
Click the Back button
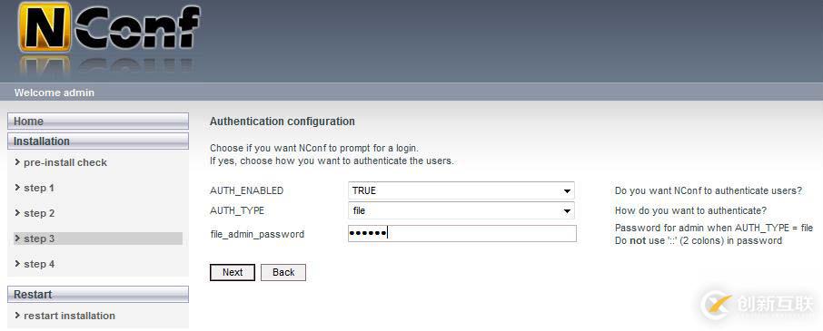click(283, 272)
